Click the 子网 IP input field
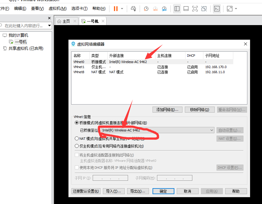The image size is (262, 204). point(110,178)
